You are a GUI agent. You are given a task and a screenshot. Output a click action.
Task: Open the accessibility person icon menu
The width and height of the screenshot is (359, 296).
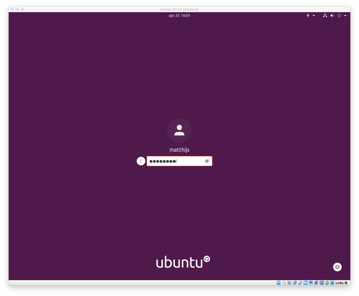[x=308, y=16]
